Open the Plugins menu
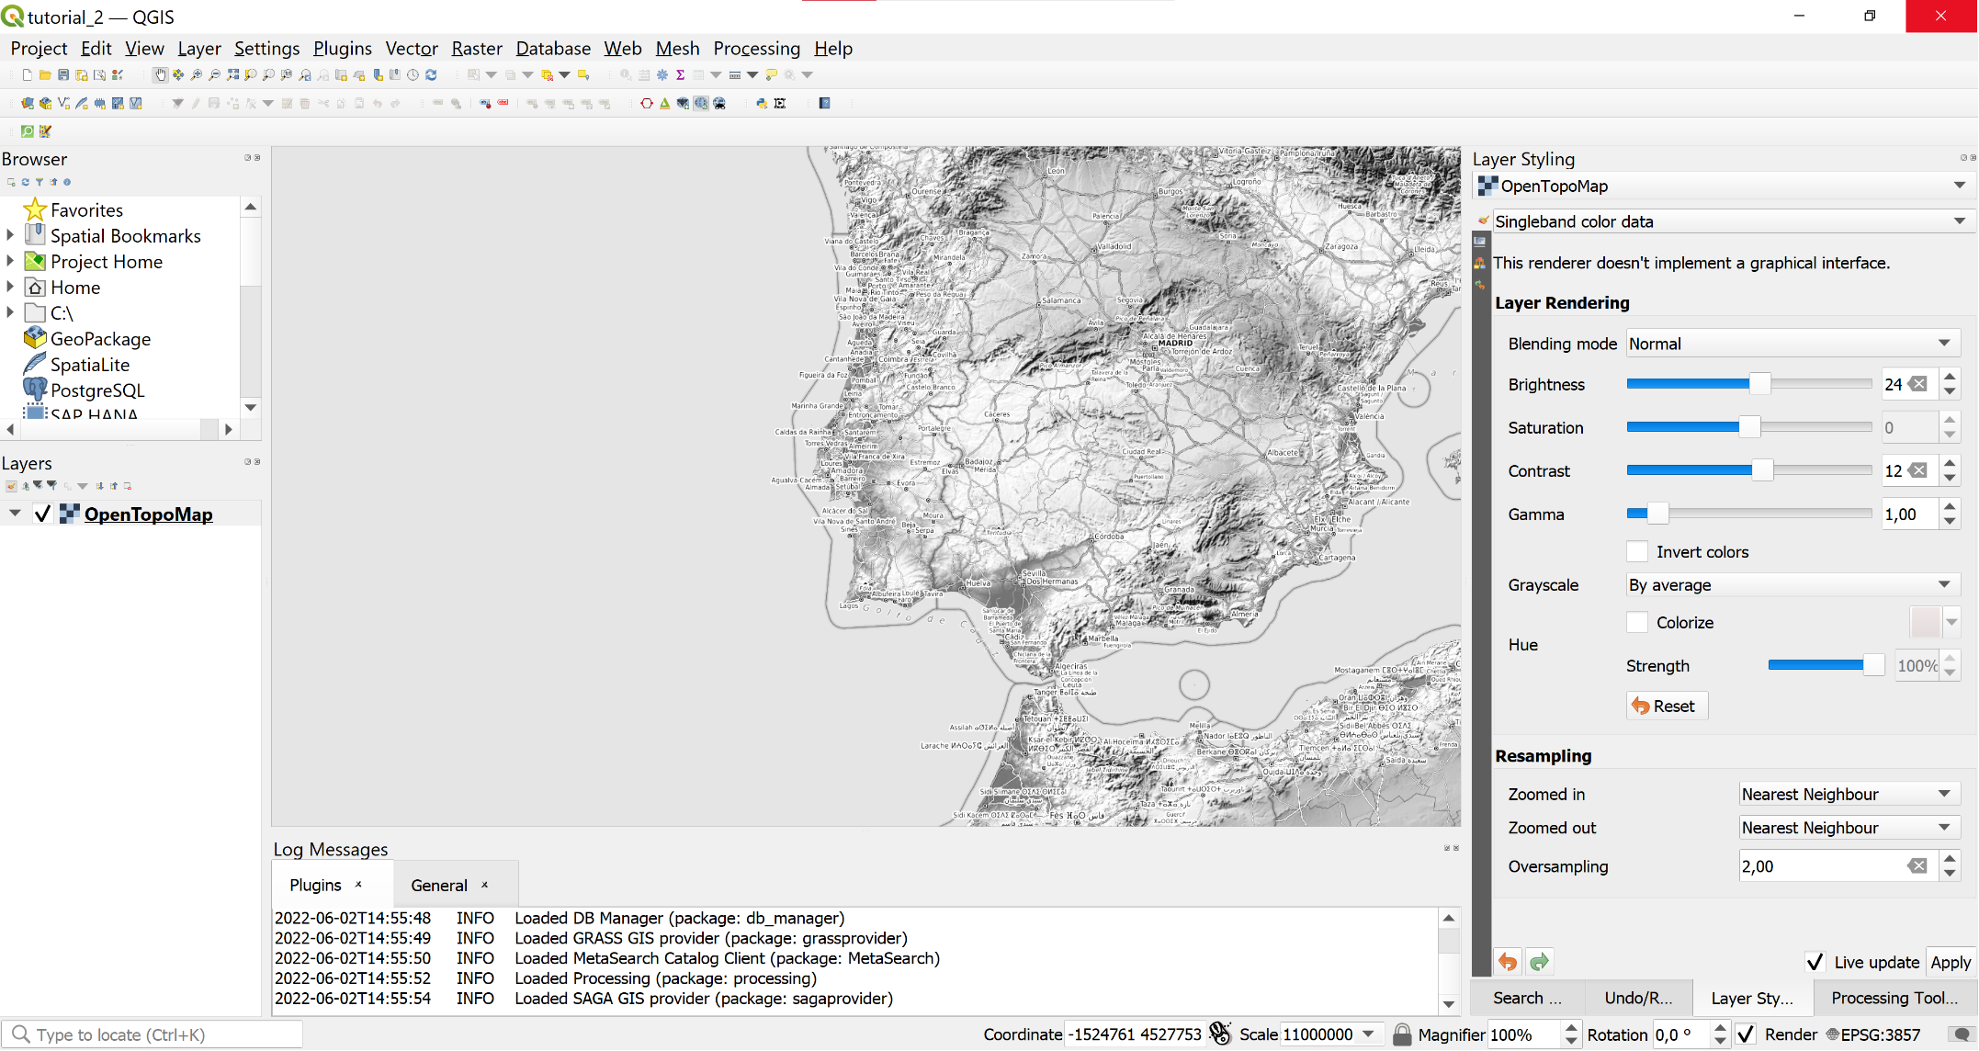1979x1051 pixels. tap(342, 49)
